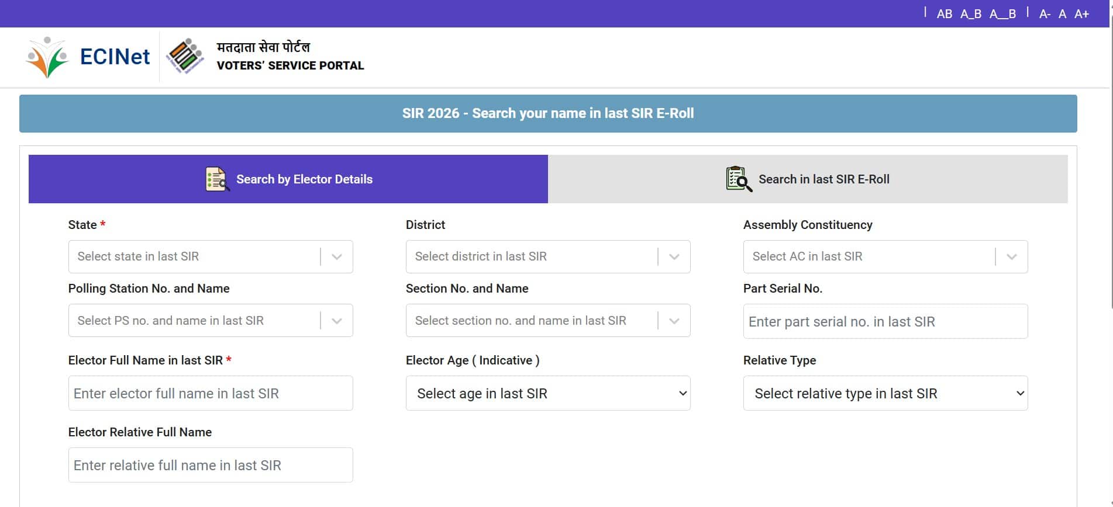
Task: Switch to Search by Elector Details tab
Action: (288, 179)
